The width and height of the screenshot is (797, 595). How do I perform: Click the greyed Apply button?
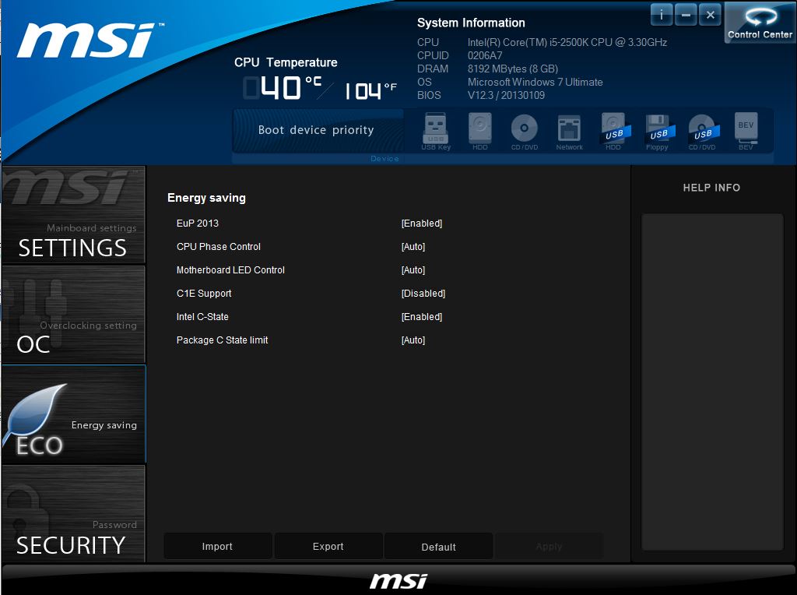549,547
